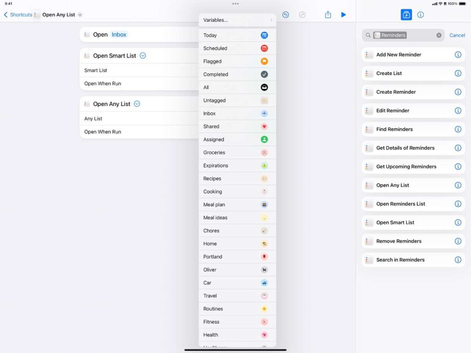Viewport: 471px width, 353px height.
Task: Show info for Open Reminders List
Action: tap(458, 204)
